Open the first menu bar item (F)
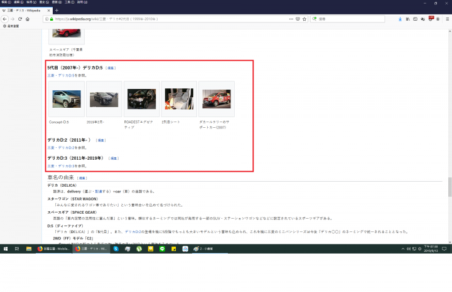This screenshot has height=292, width=452. [6, 2]
